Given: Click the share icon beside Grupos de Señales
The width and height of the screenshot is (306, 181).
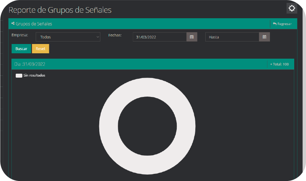Looking at the screenshot, I should [13, 24].
